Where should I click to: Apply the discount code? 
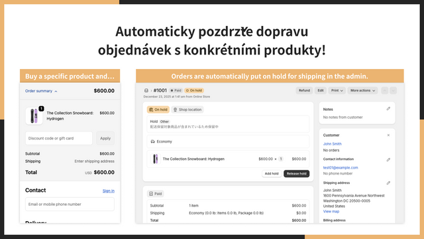coord(105,138)
